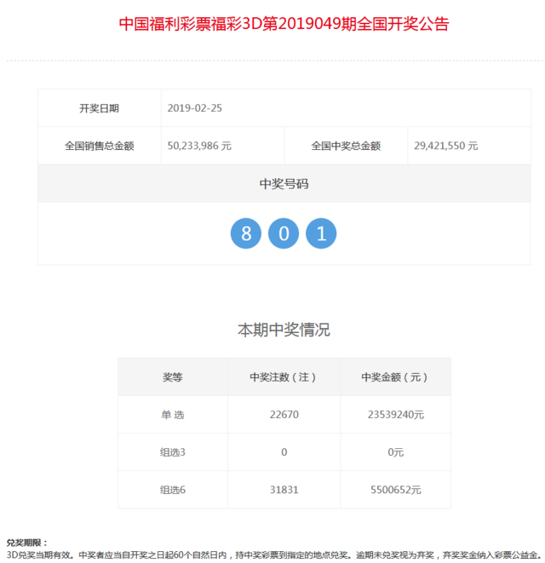This screenshot has height=563, width=545.
Task: Select the 单选 row label
Action: 173,415
